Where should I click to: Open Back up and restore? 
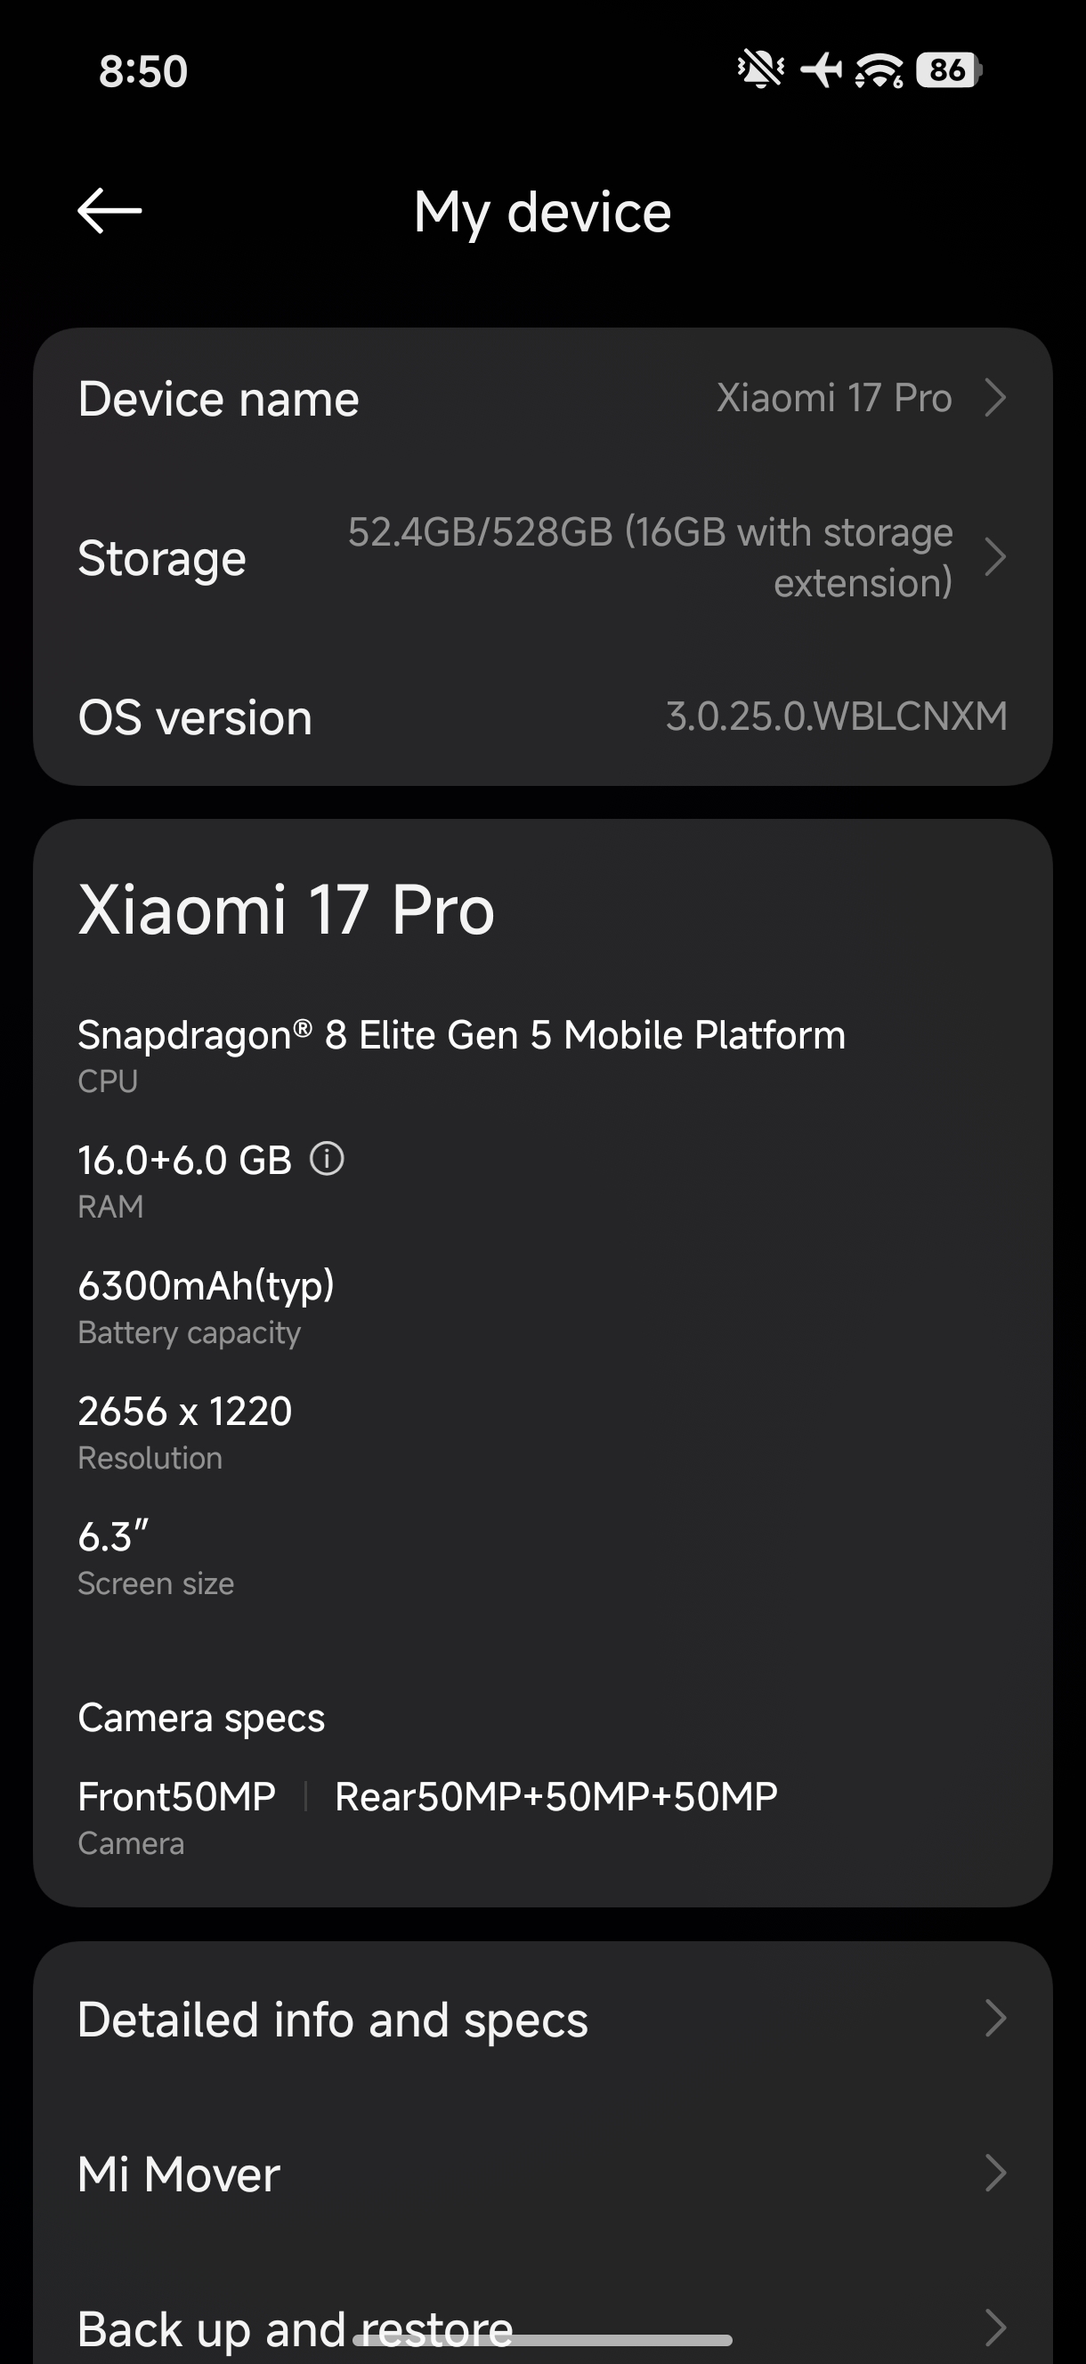tap(294, 2329)
